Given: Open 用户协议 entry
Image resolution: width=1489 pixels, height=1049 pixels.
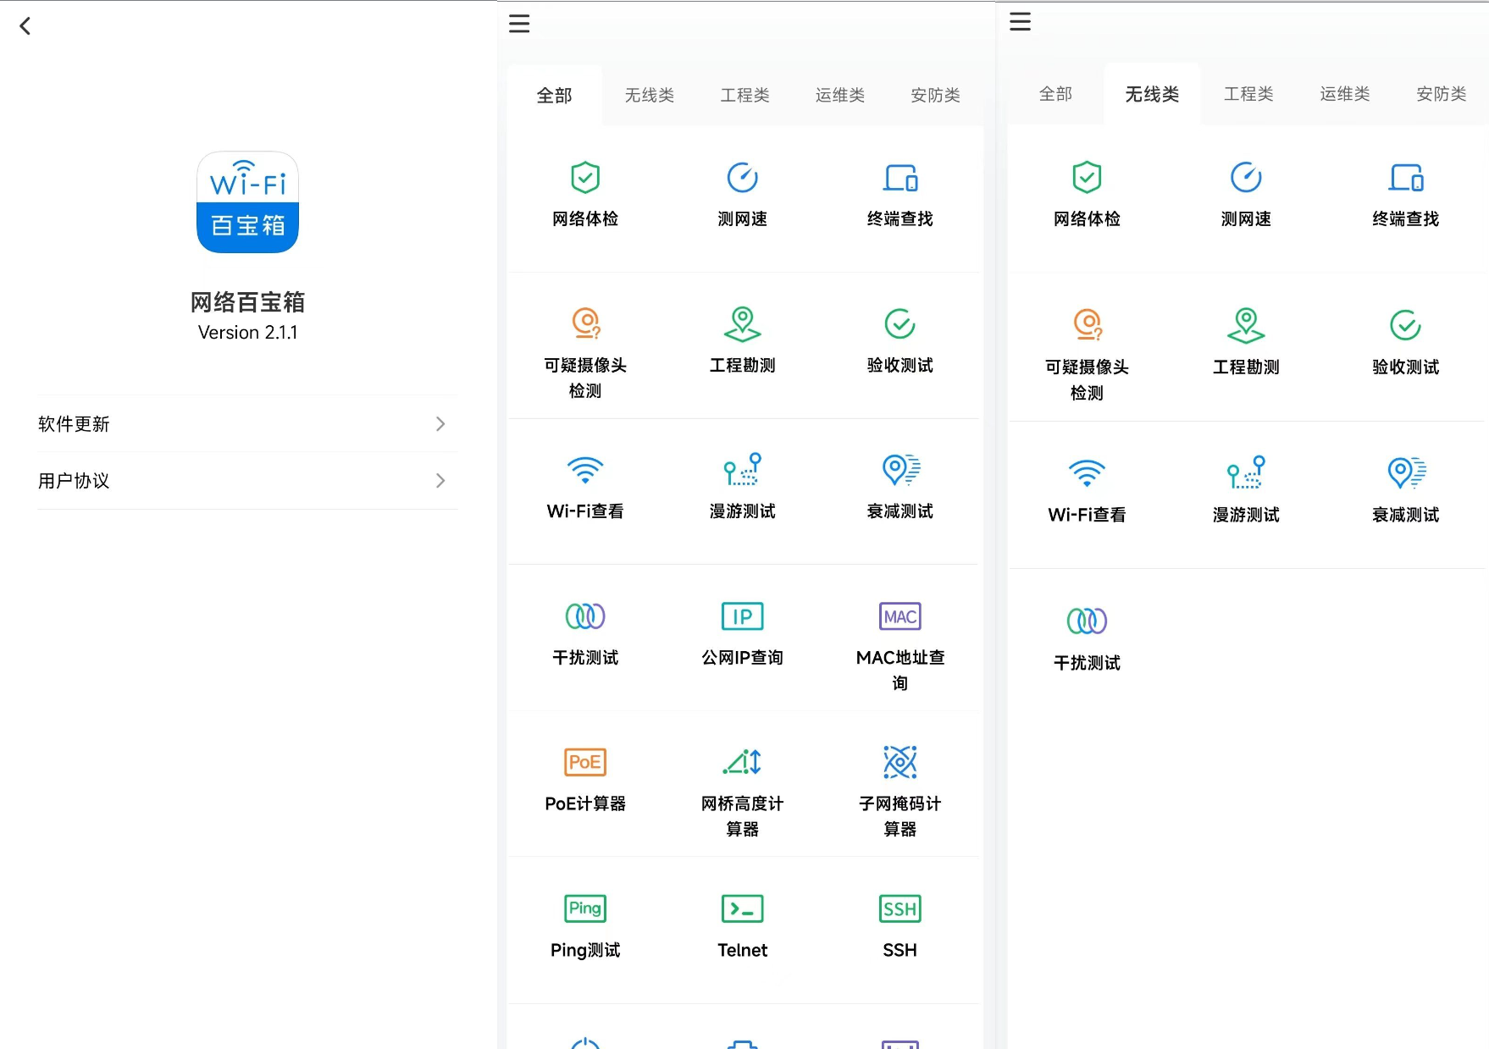Looking at the screenshot, I should (x=247, y=481).
